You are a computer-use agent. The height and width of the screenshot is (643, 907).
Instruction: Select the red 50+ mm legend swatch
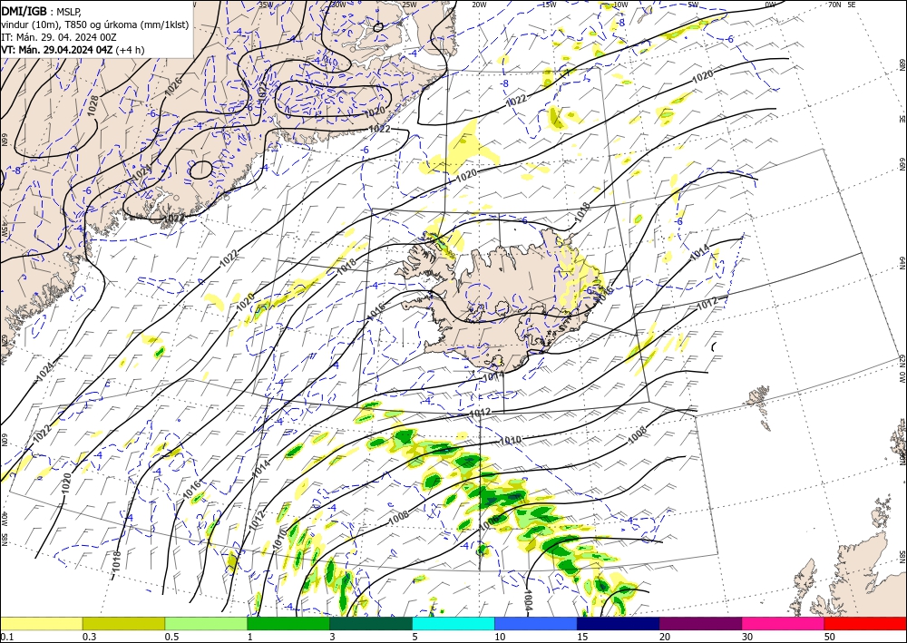point(865,623)
